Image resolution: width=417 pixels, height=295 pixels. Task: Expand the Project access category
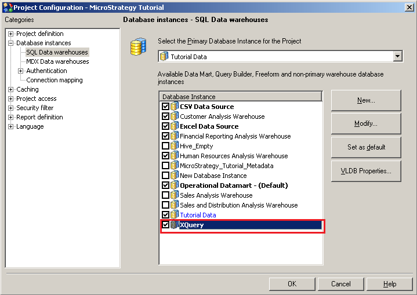(x=10, y=99)
